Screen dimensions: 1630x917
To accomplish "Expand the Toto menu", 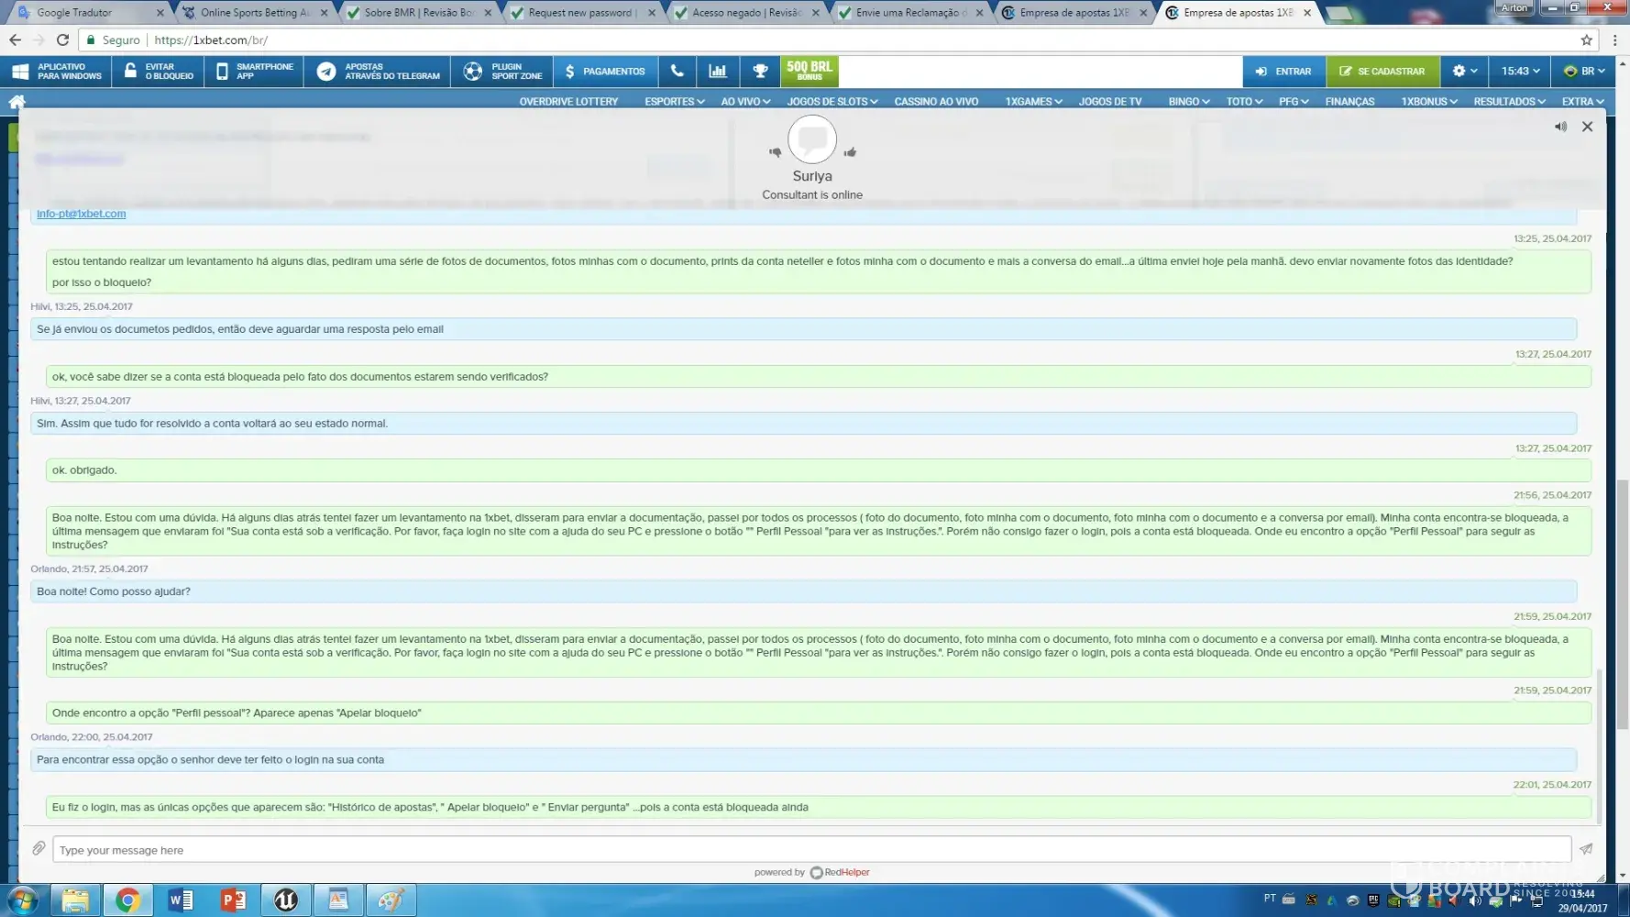I will click(1244, 102).
